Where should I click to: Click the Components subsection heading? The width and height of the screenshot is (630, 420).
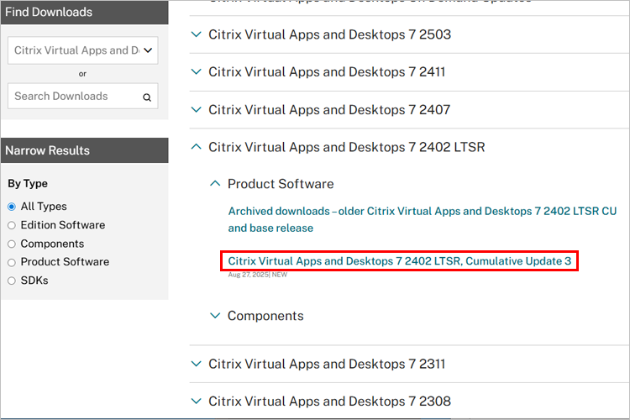point(265,316)
